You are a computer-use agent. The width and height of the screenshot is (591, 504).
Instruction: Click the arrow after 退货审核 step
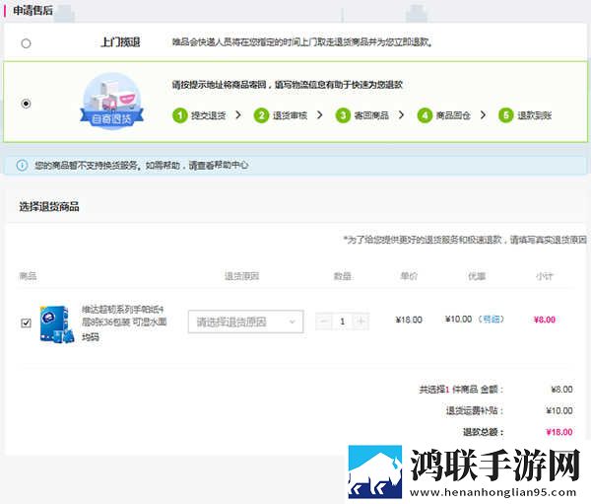(319, 114)
